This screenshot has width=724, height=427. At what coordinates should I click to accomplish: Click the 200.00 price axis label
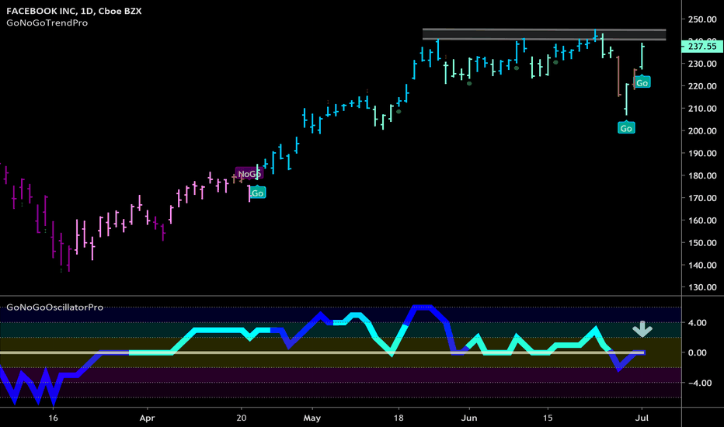pos(702,131)
